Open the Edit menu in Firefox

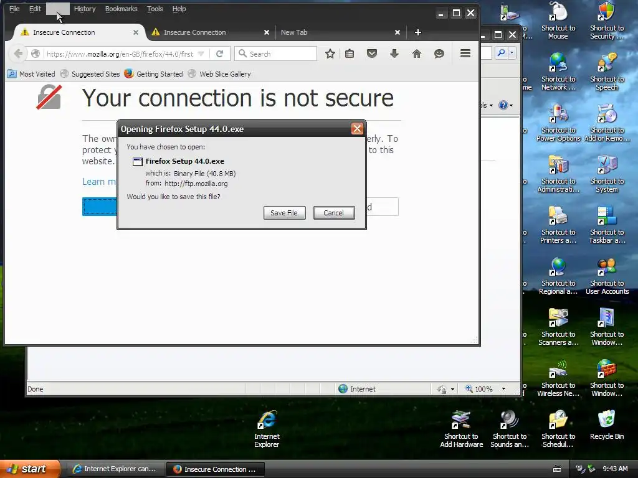35,9
